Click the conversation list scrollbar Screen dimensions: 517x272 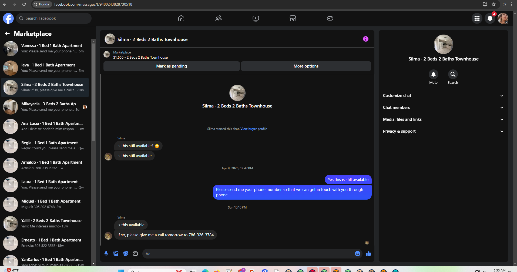click(93, 92)
